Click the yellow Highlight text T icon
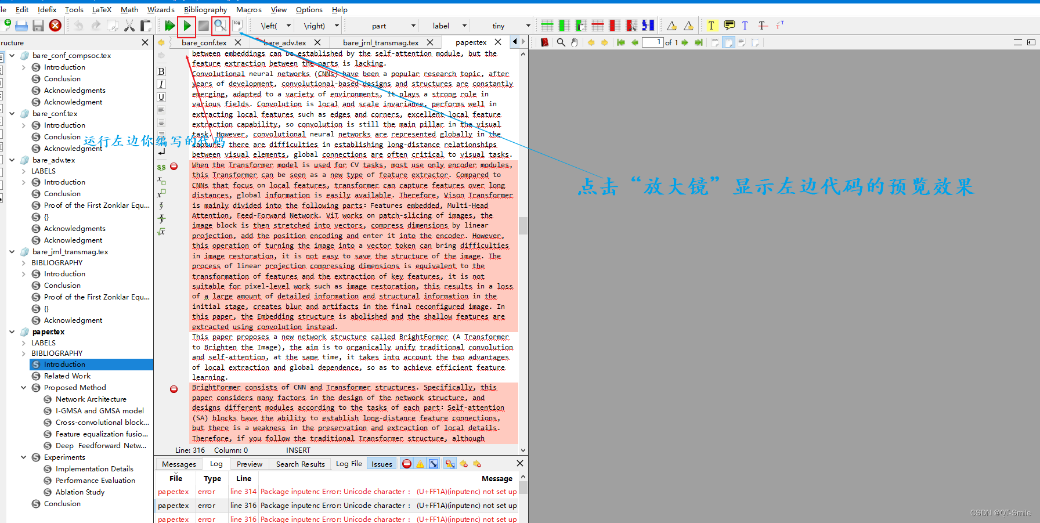Screen dimensions: 1040x523 [x=711, y=26]
